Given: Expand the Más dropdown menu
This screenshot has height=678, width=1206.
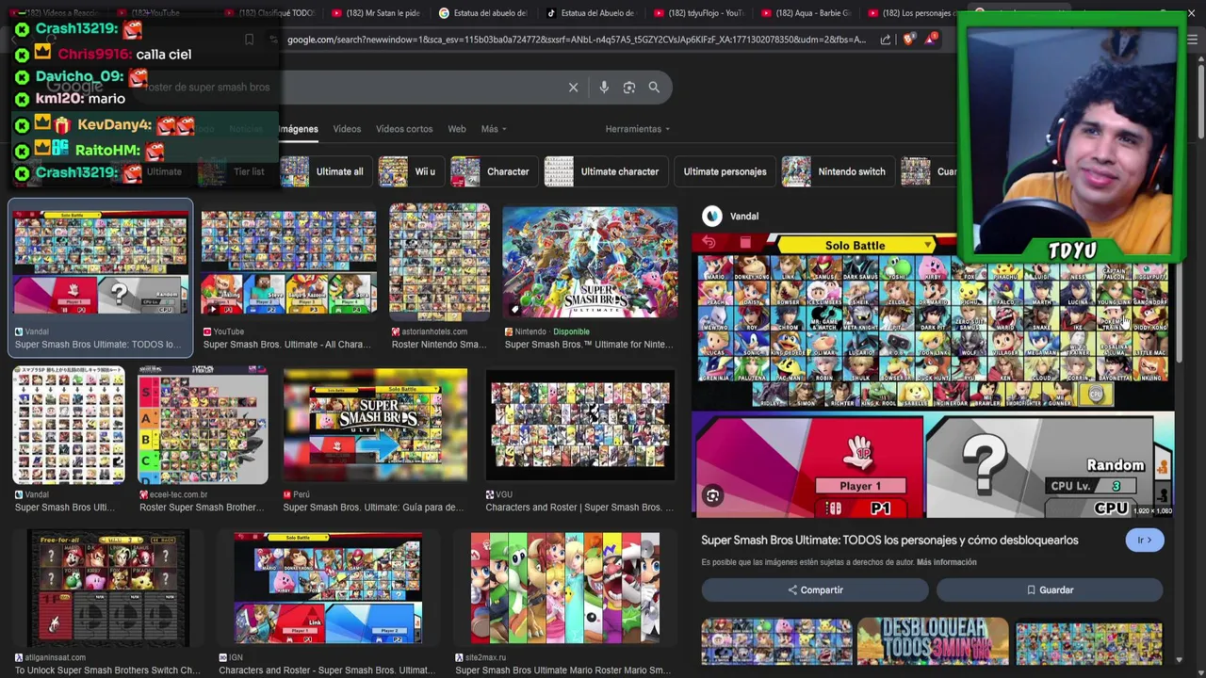Looking at the screenshot, I should pos(494,129).
